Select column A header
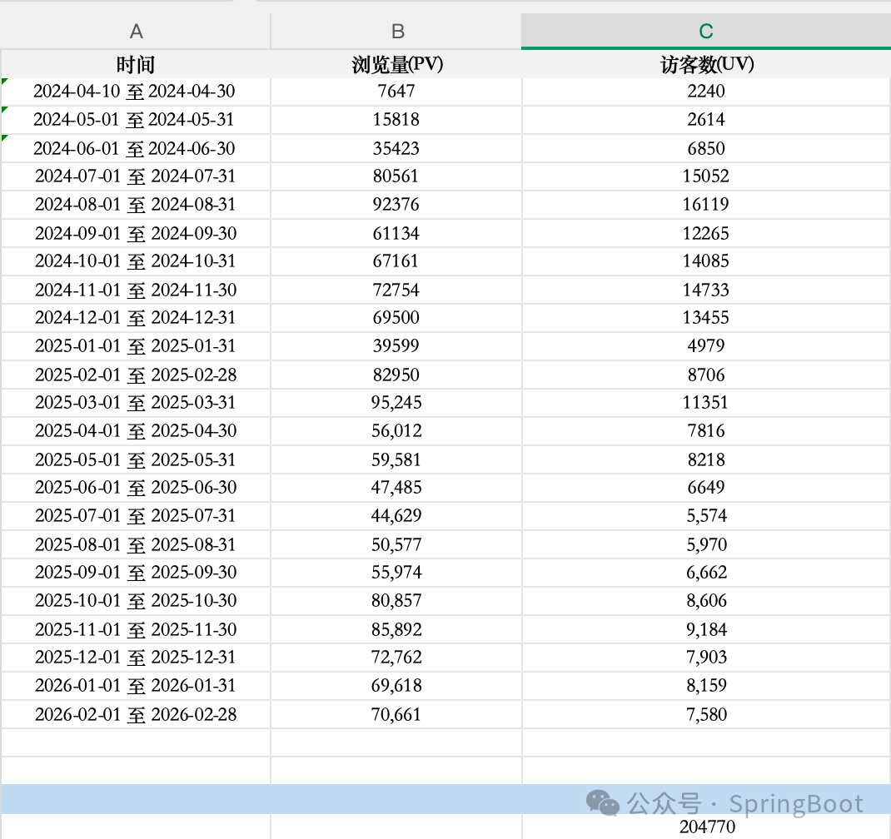 click(x=136, y=32)
